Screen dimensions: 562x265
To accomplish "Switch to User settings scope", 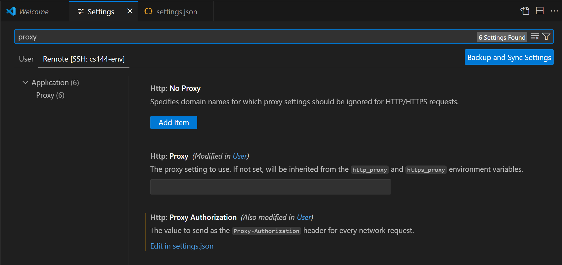I will tap(26, 59).
